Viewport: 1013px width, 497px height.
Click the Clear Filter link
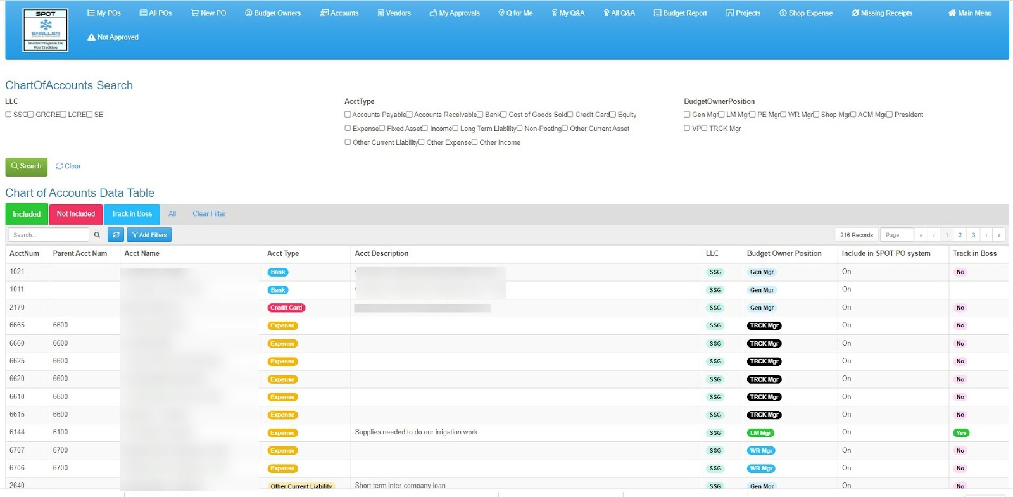pyautogui.click(x=209, y=214)
